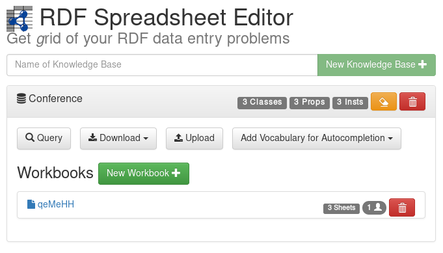443x253 pixels.
Task: Open Add Vocabulary for Autocompletion dropdown
Action: [316, 139]
